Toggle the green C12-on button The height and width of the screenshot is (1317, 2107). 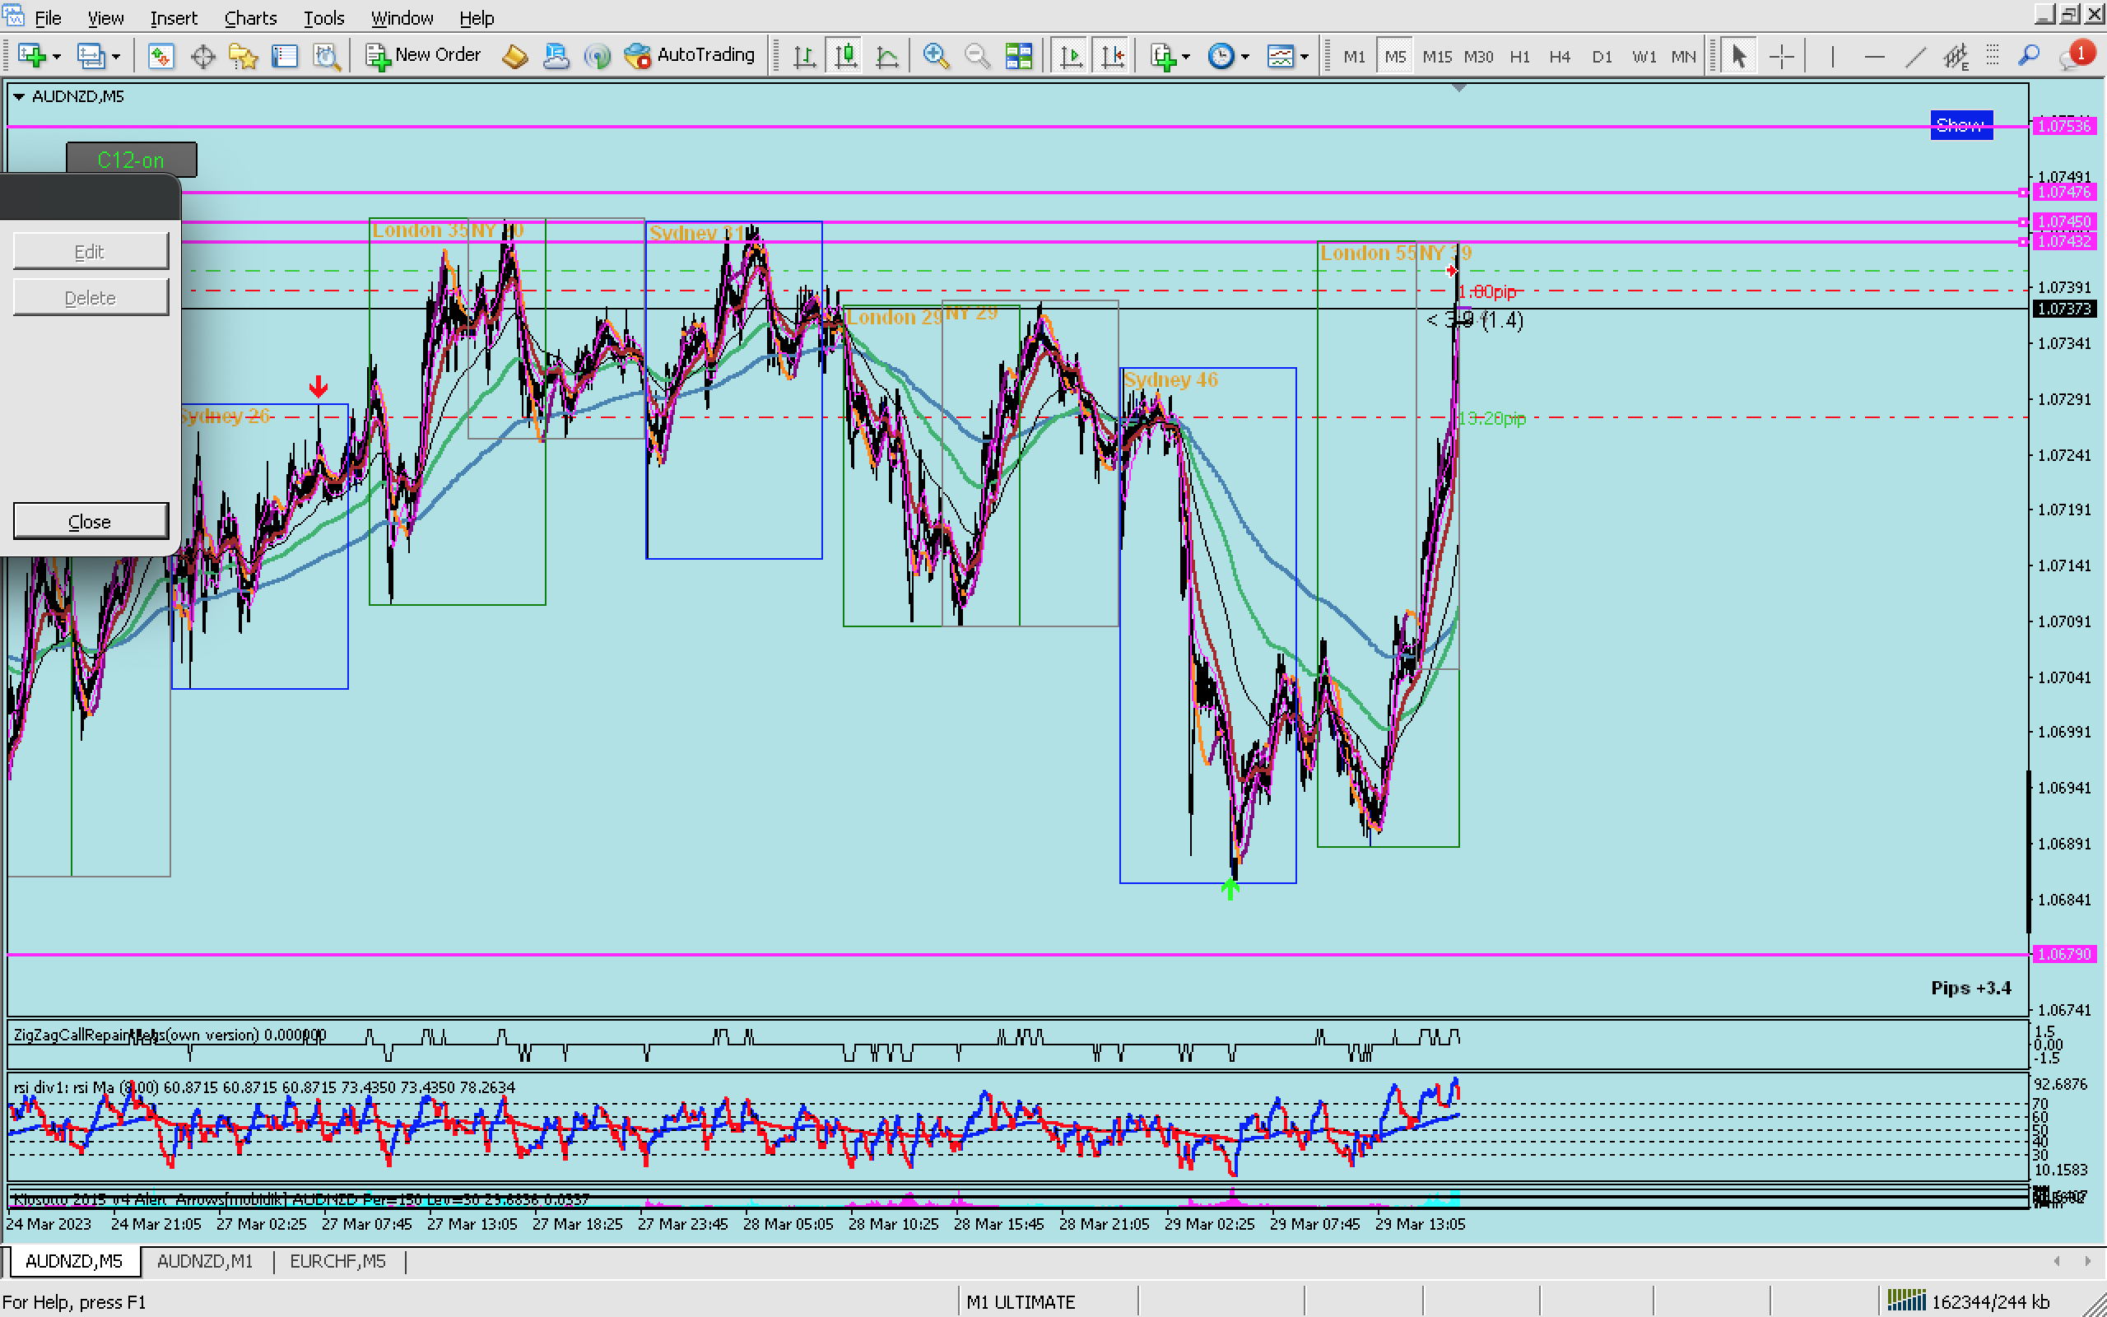pyautogui.click(x=132, y=160)
